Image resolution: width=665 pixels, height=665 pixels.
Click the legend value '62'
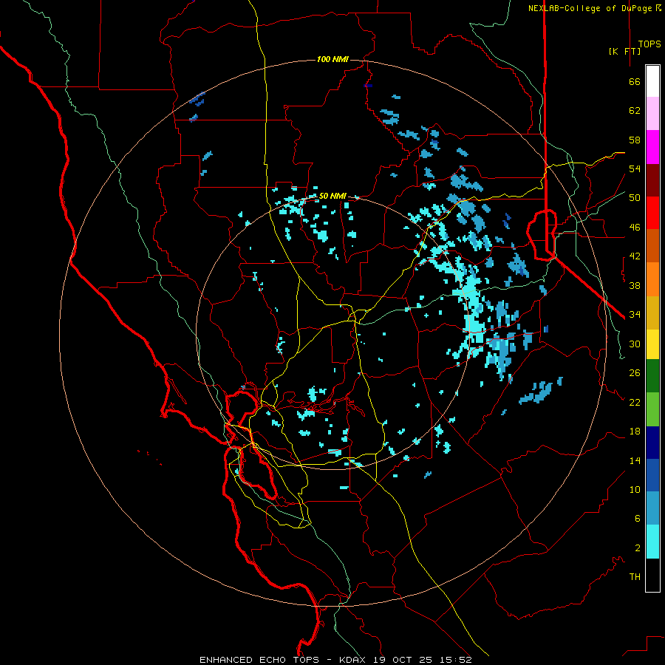tap(635, 111)
